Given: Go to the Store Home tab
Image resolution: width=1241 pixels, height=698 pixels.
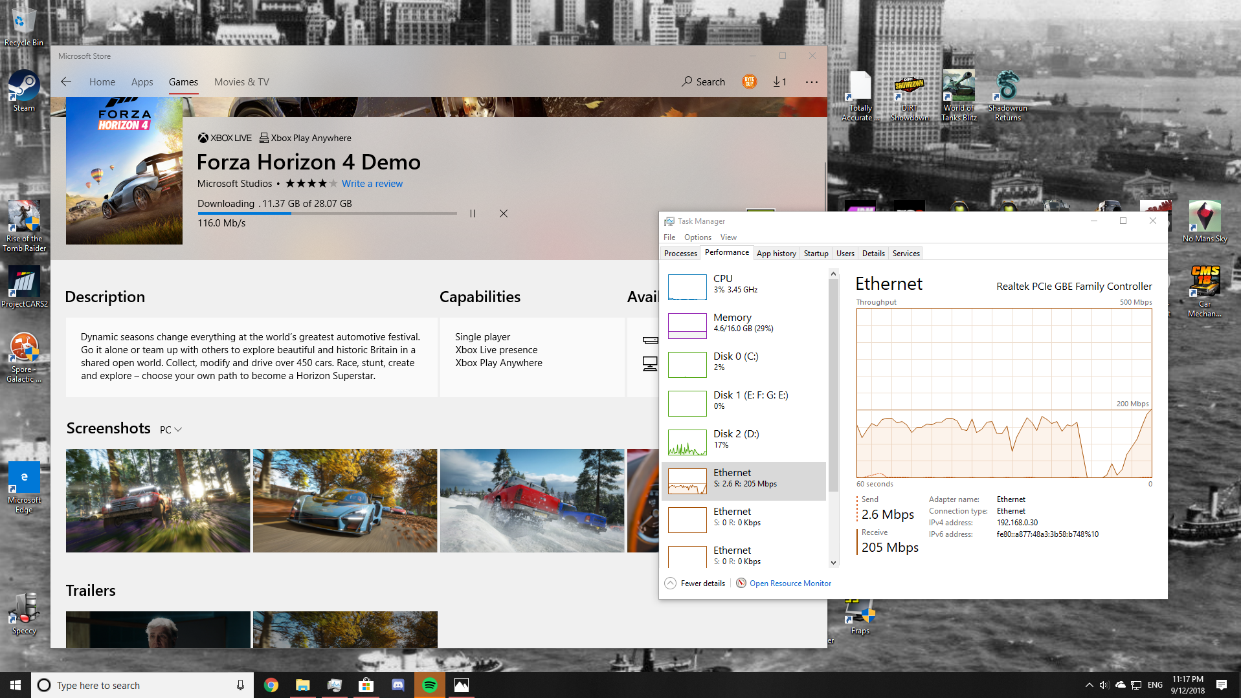Looking at the screenshot, I should (x=102, y=82).
